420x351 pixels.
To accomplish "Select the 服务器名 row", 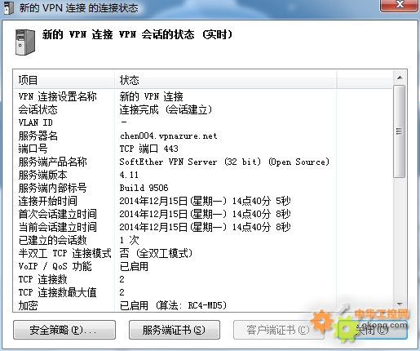I will tap(203, 136).
